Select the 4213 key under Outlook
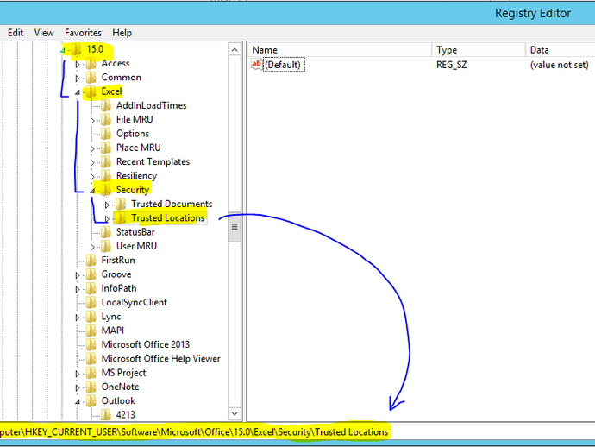 [126, 414]
